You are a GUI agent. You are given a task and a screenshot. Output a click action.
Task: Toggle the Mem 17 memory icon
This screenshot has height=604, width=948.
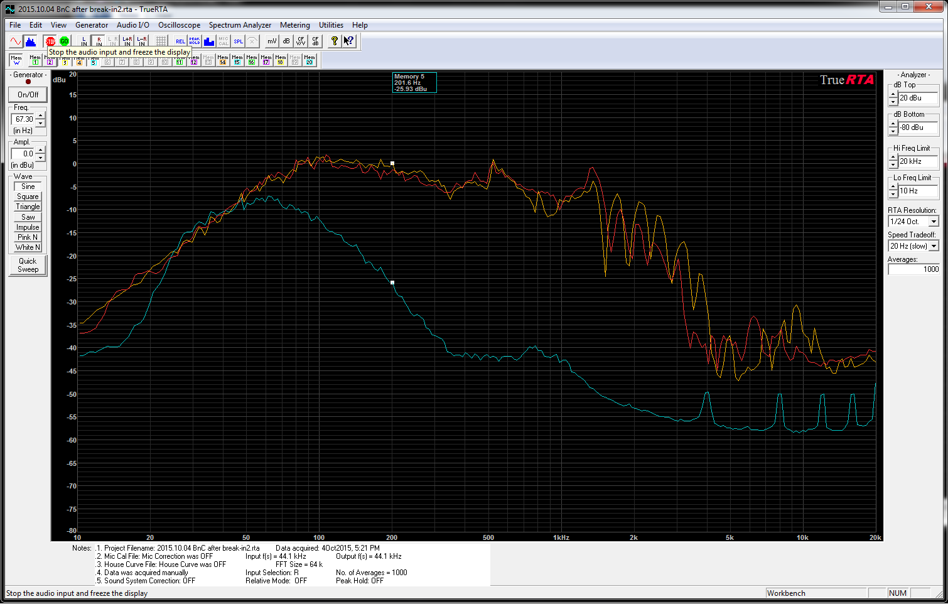[266, 60]
